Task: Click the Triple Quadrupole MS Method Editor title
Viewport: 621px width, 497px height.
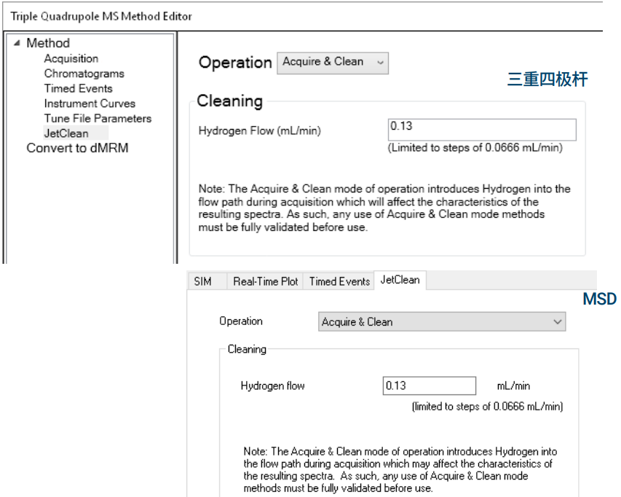Action: point(101,16)
